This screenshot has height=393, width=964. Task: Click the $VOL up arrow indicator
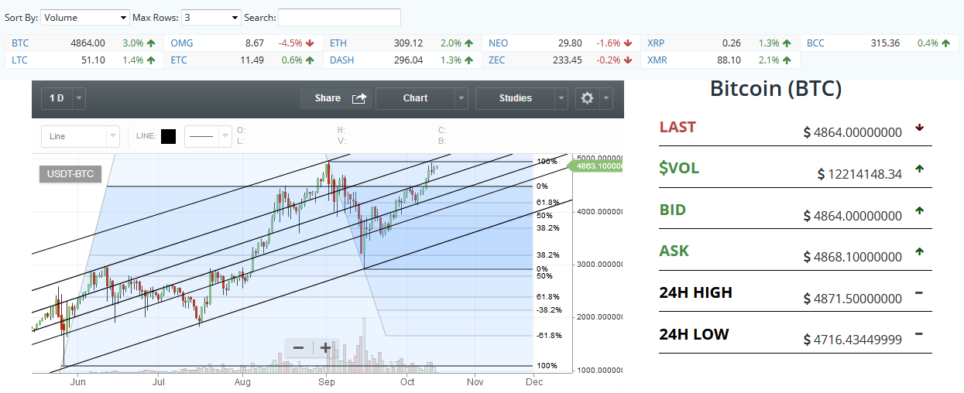pos(919,168)
